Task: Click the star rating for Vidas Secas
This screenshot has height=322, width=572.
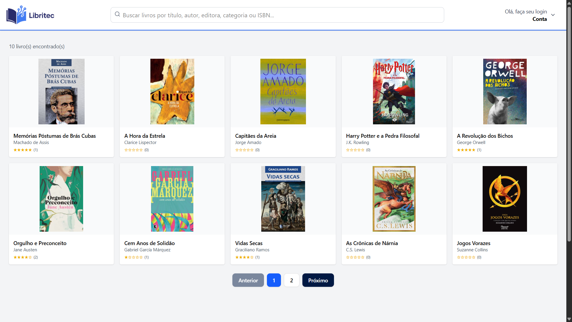Action: click(x=244, y=257)
